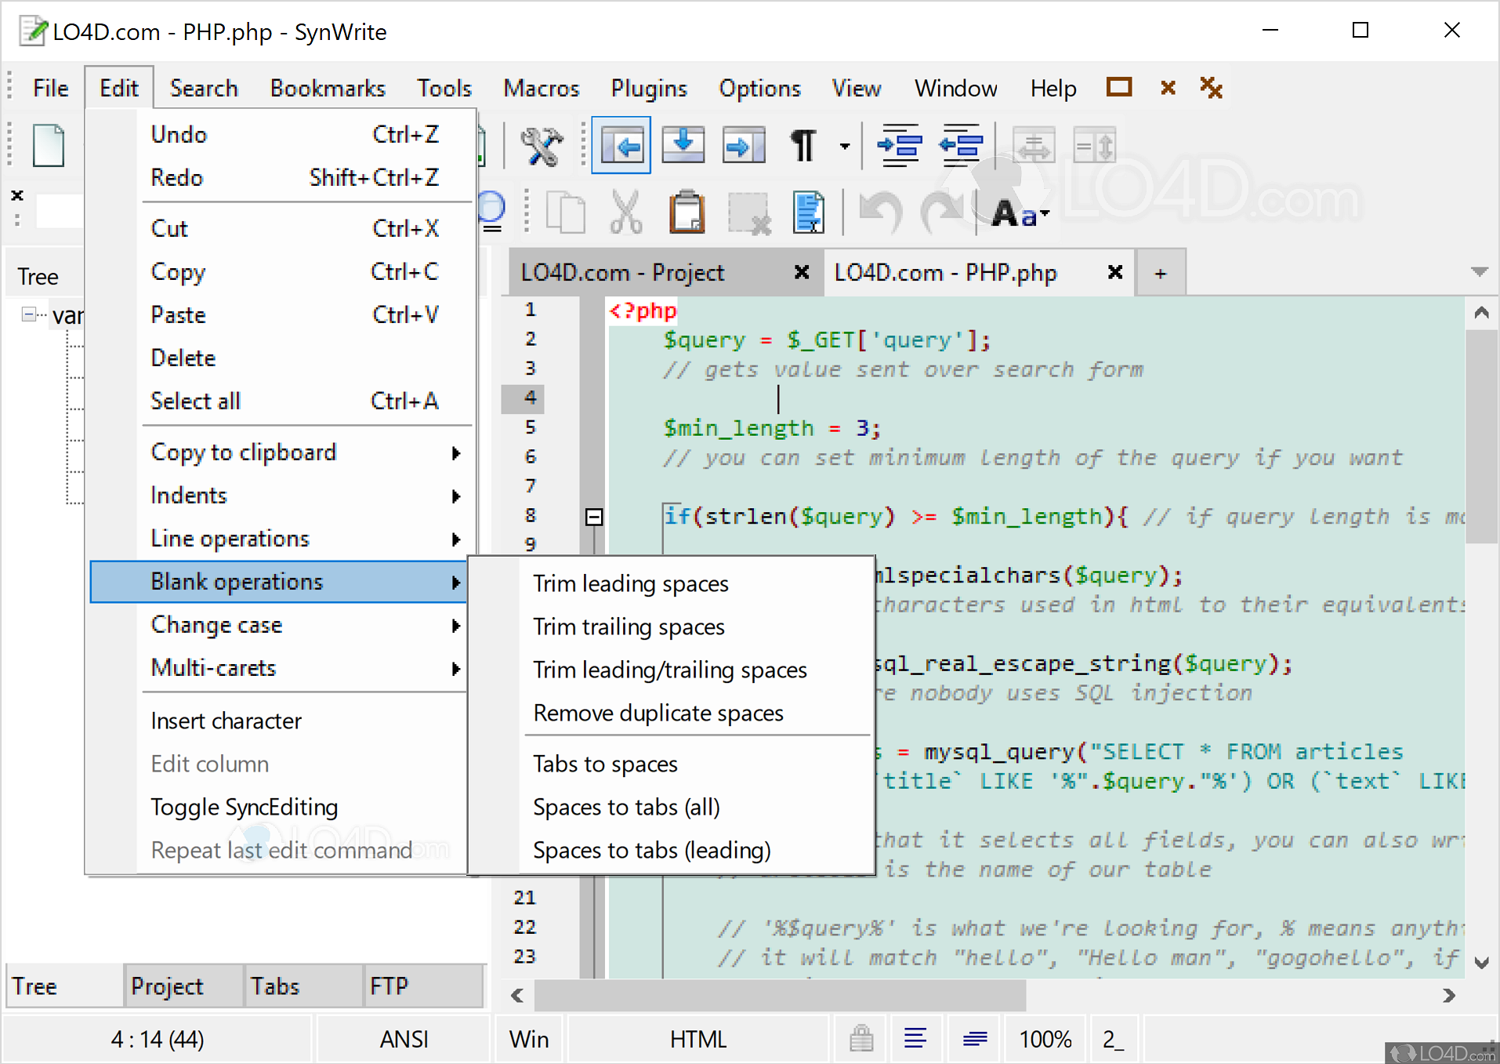Click the FTP panel tab at bottom

[x=389, y=986]
